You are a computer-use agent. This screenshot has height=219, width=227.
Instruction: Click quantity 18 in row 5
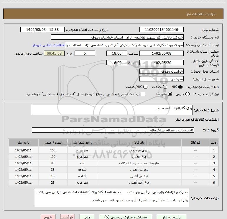[x=53, y=176]
